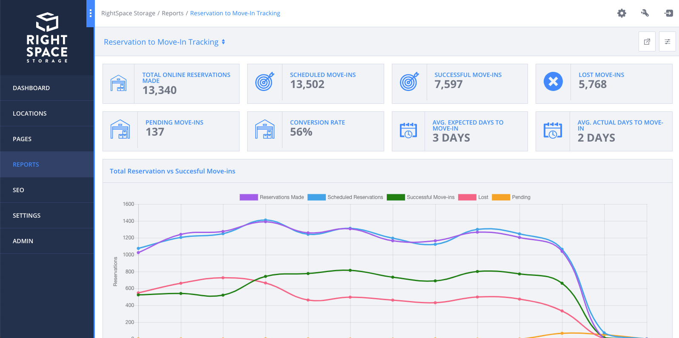The height and width of the screenshot is (338, 679).
Task: Click the Lost line peak point near 720
Action: [x=223, y=278]
